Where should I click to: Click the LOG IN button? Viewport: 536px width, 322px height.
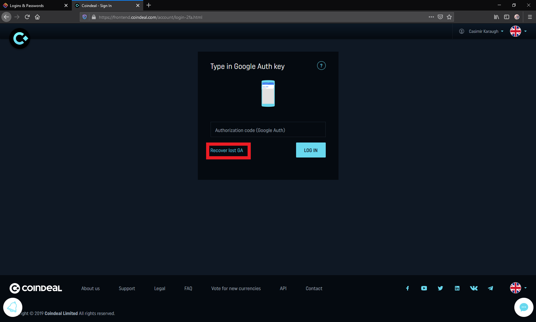tap(311, 150)
